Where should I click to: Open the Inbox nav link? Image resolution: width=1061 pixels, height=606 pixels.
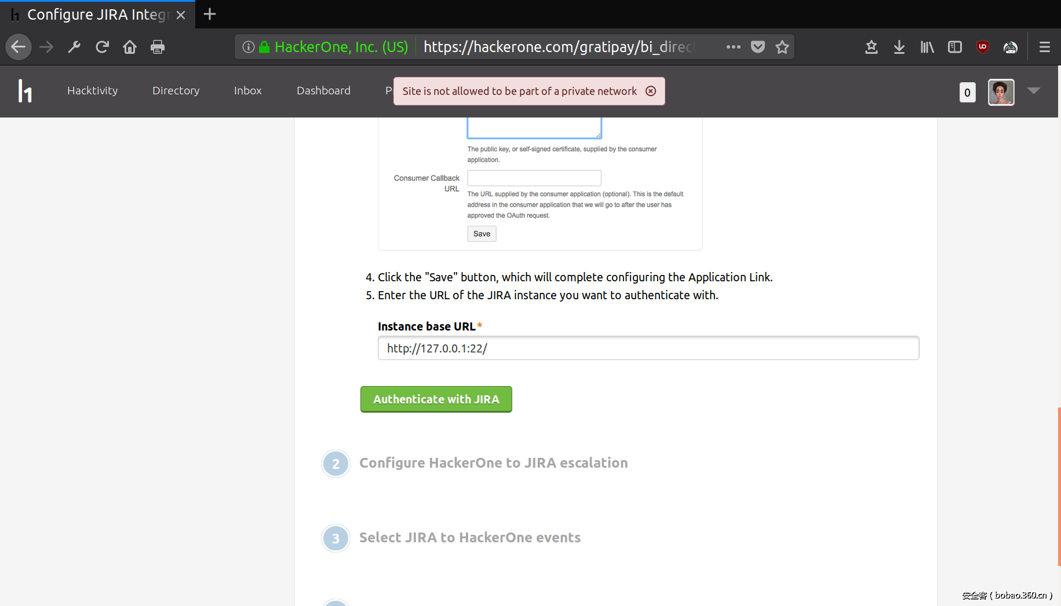pos(247,90)
